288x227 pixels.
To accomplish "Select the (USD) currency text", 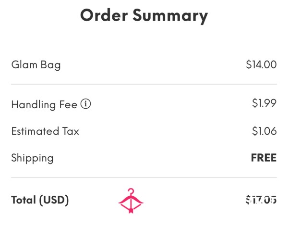I will [x=54, y=200].
